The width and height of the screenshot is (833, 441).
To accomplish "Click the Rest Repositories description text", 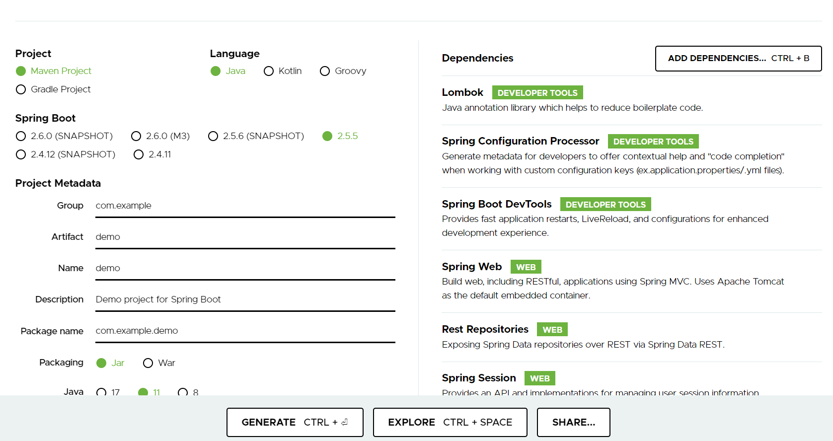I will tap(583, 345).
